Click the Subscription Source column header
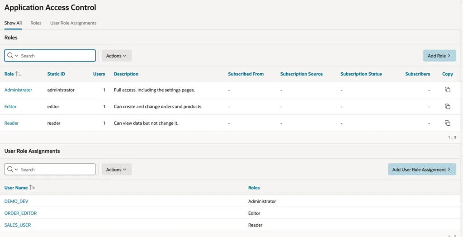Image resolution: width=463 pixels, height=237 pixels. click(x=302, y=74)
